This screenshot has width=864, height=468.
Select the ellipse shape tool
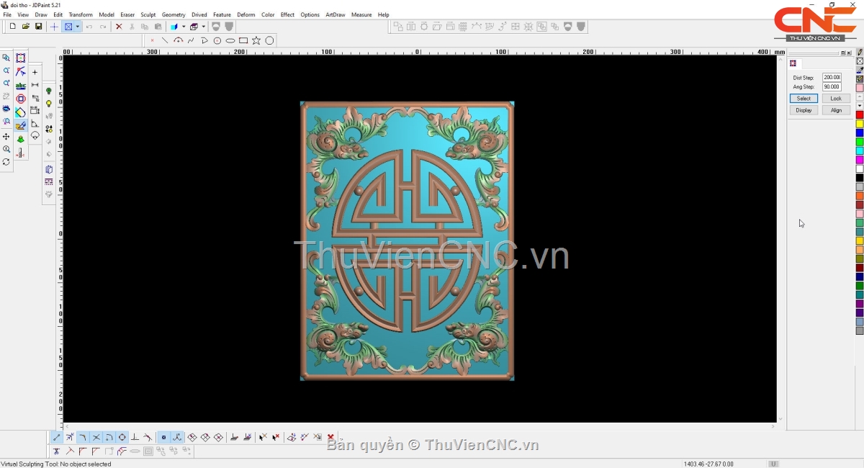point(230,41)
